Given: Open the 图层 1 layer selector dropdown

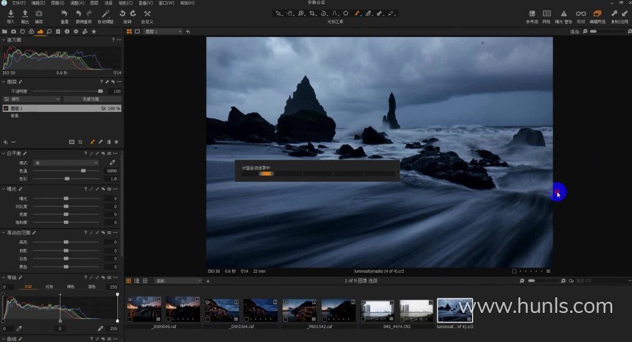Looking at the screenshot, I should (163, 31).
